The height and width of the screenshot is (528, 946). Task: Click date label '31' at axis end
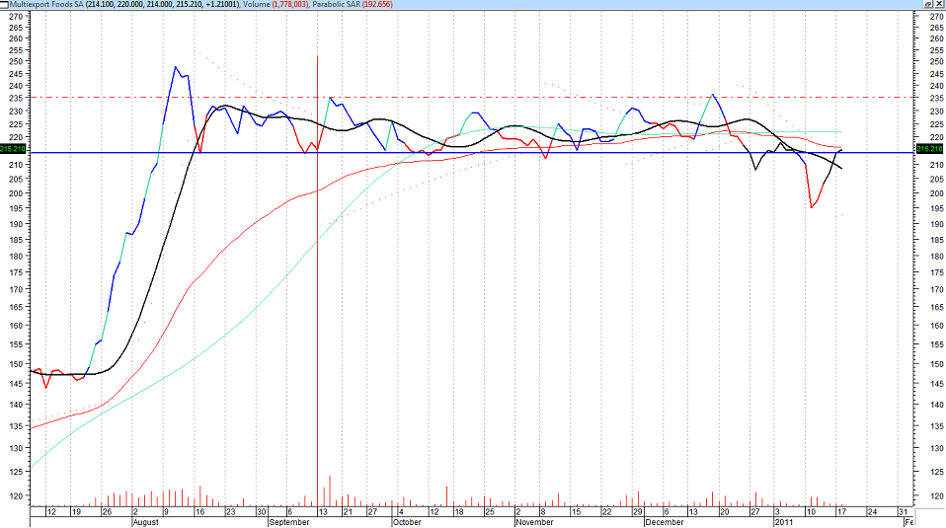903,512
